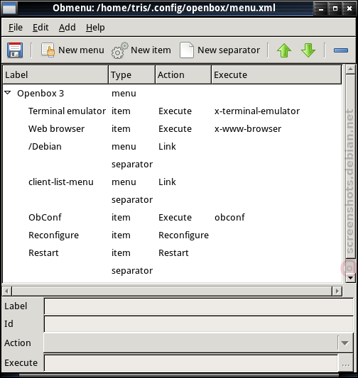Click the Execute browse ellipsis button

(x=346, y=363)
